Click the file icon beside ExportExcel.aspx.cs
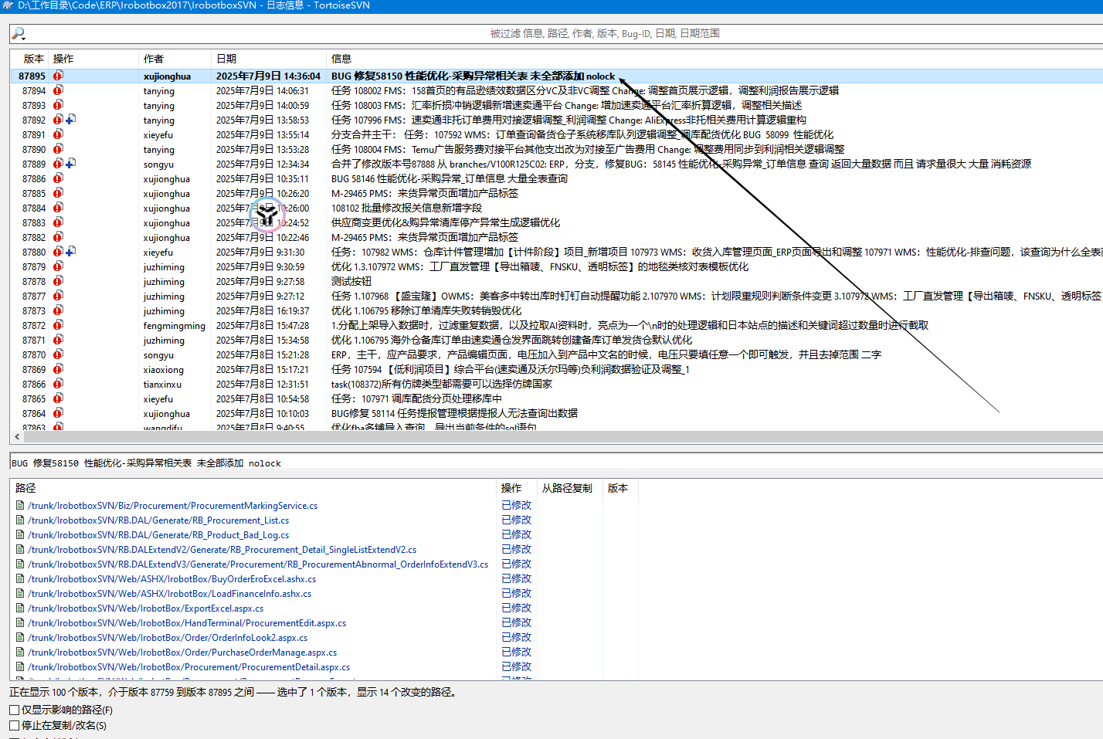The image size is (1103, 739). click(x=20, y=608)
